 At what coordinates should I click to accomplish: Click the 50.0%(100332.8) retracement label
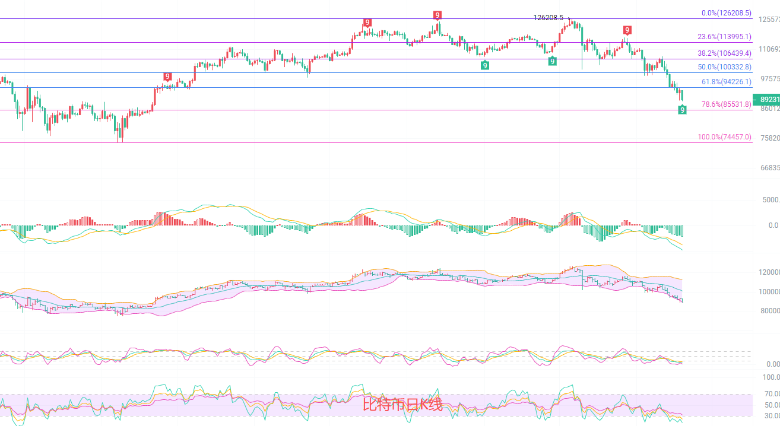coord(724,67)
